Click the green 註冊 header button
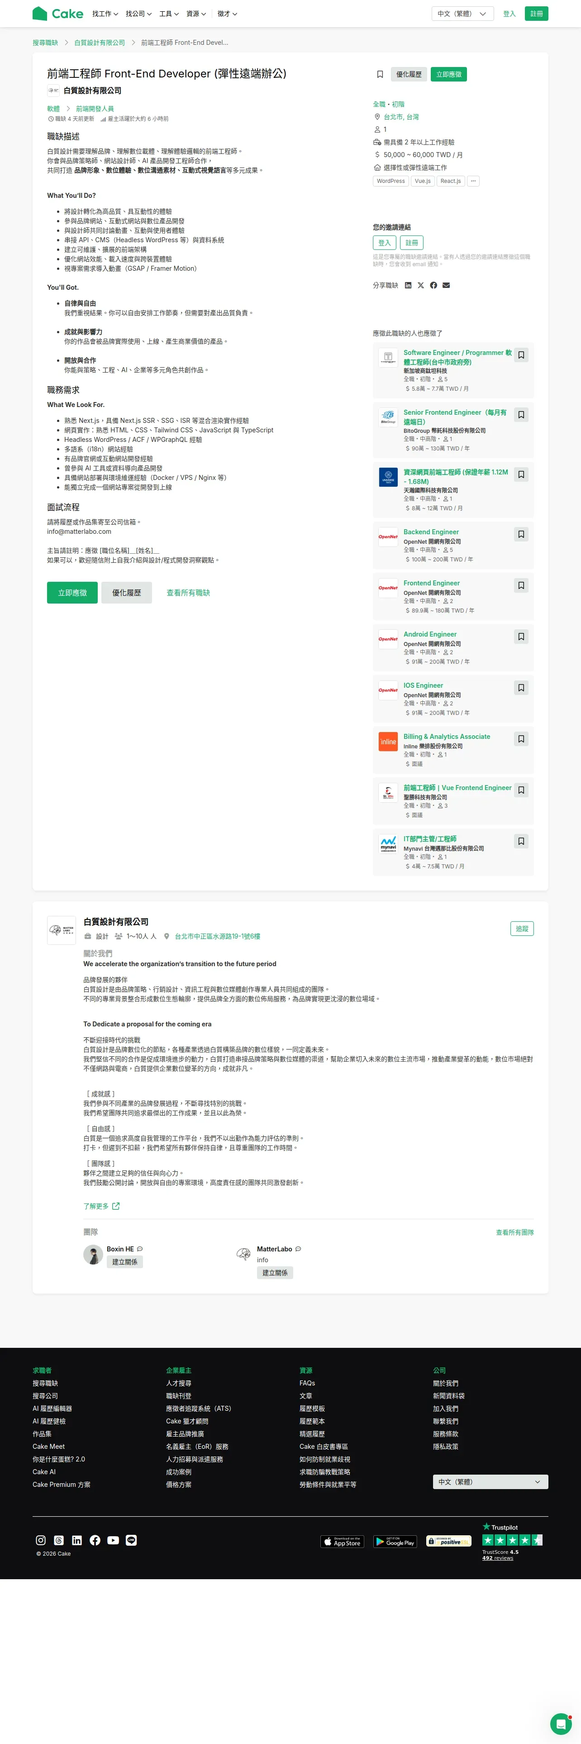Viewport: 581px width, 1744px height. pyautogui.click(x=536, y=14)
